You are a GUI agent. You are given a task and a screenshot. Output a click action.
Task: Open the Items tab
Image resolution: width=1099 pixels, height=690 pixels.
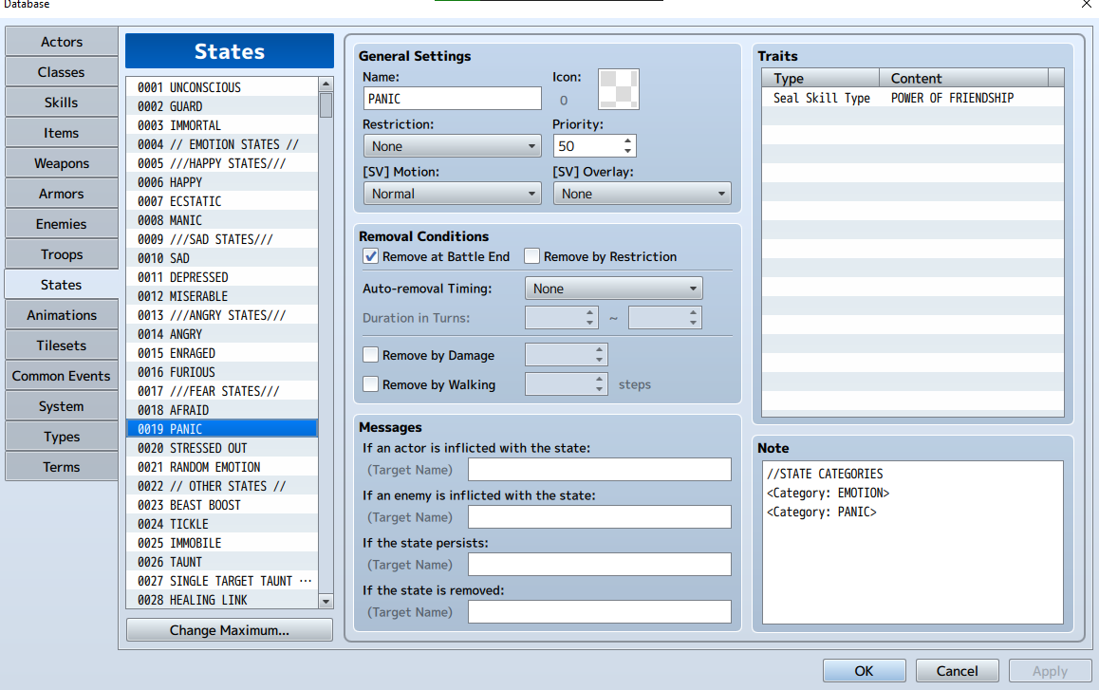(x=62, y=133)
